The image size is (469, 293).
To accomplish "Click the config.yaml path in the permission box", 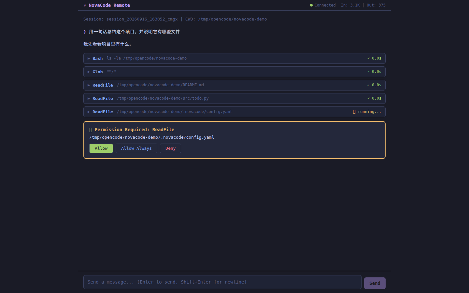I will (152, 137).
